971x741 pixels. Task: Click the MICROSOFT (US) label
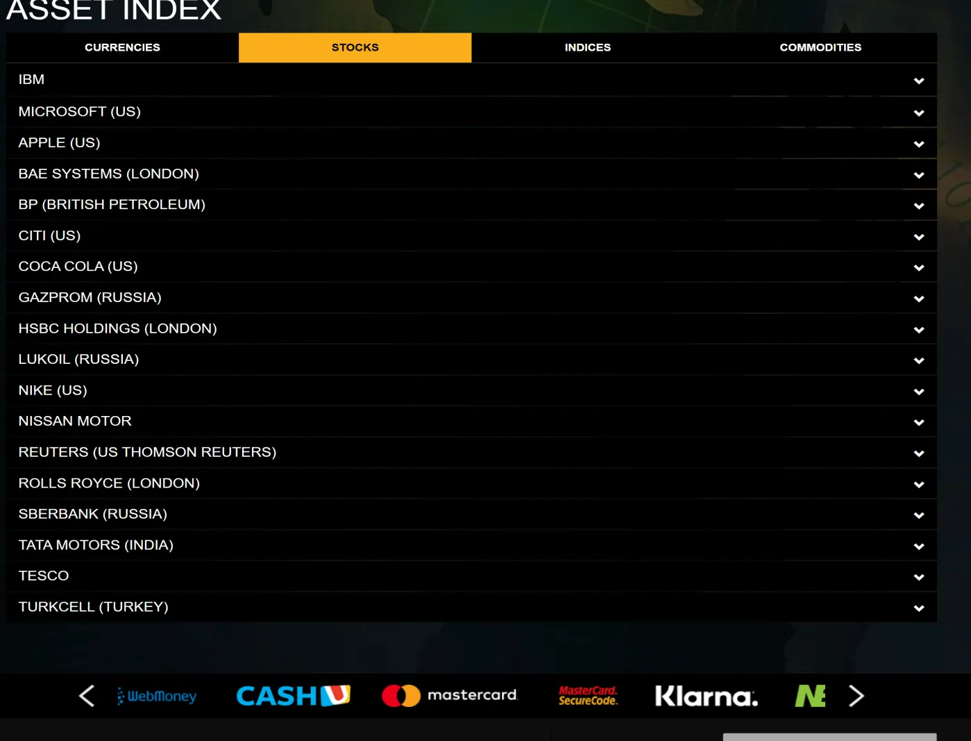(80, 112)
